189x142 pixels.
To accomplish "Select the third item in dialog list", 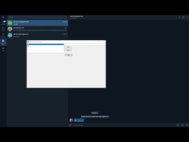I will coord(45,47).
